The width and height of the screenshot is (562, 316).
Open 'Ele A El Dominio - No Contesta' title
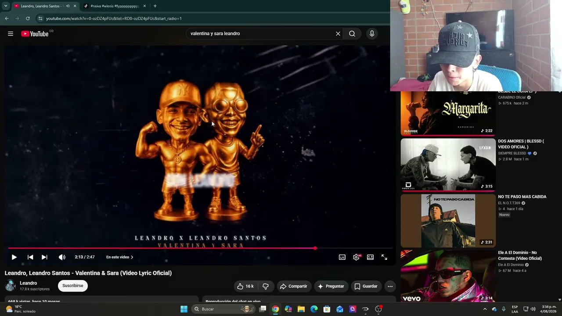pyautogui.click(x=520, y=255)
